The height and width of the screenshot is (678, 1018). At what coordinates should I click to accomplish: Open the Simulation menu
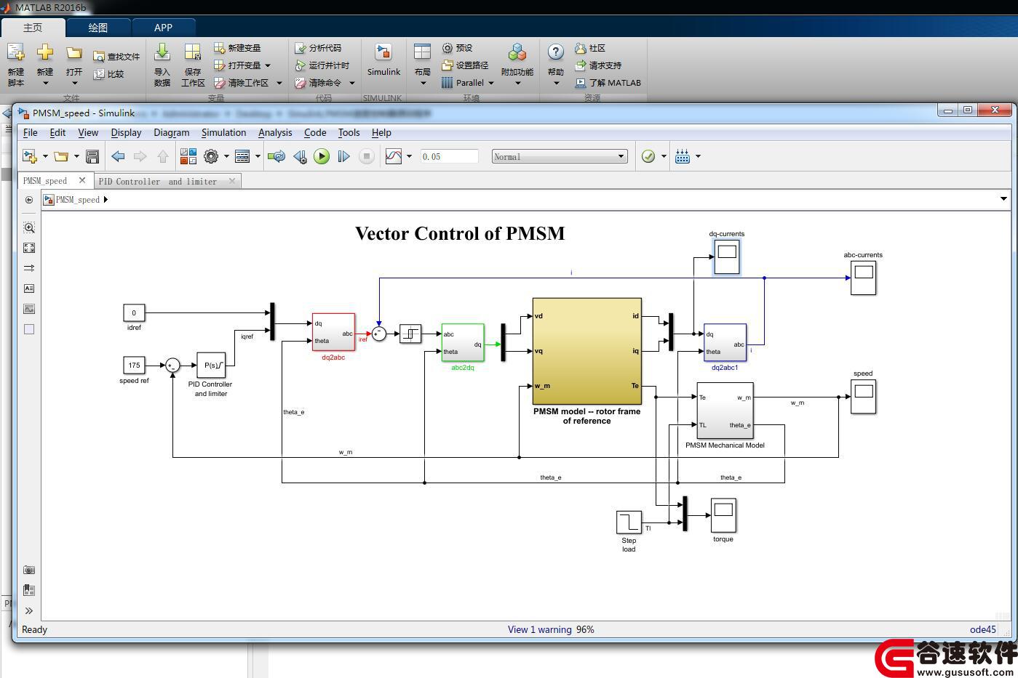coord(223,132)
